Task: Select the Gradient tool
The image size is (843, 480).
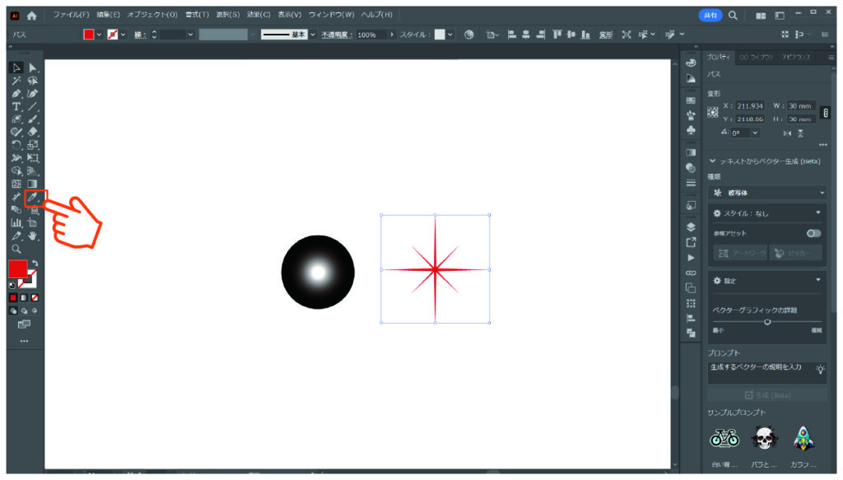Action: 33,184
